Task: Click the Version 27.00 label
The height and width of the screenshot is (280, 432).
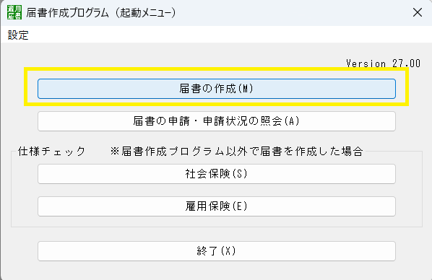Action: 383,64
